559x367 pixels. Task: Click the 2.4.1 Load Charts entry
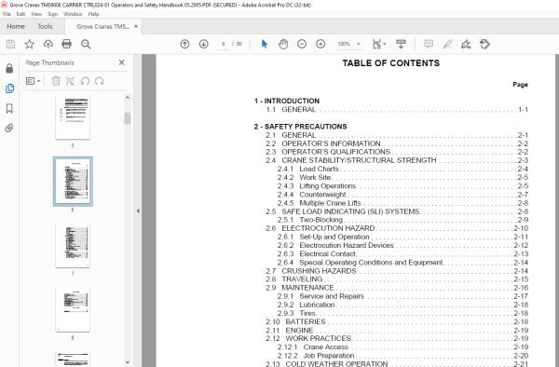(402, 169)
